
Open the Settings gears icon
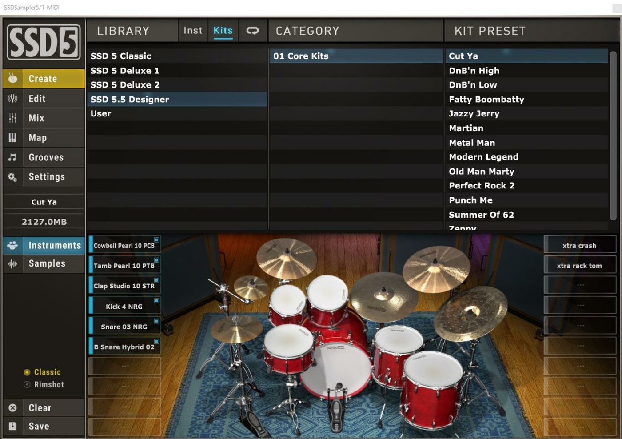pyautogui.click(x=13, y=177)
